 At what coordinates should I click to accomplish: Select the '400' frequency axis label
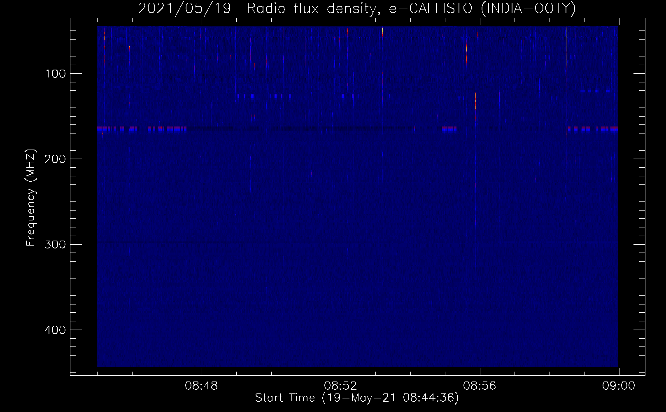(x=55, y=330)
